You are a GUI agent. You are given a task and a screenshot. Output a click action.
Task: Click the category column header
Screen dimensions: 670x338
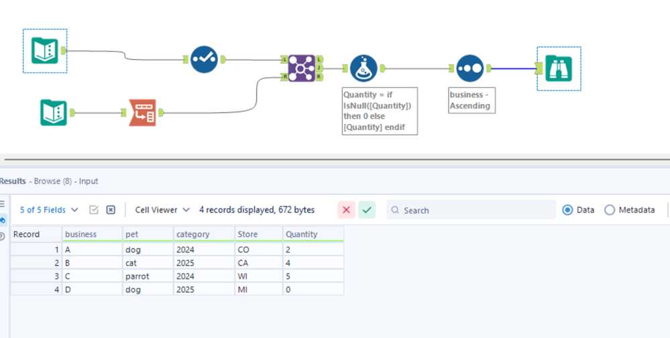point(205,234)
